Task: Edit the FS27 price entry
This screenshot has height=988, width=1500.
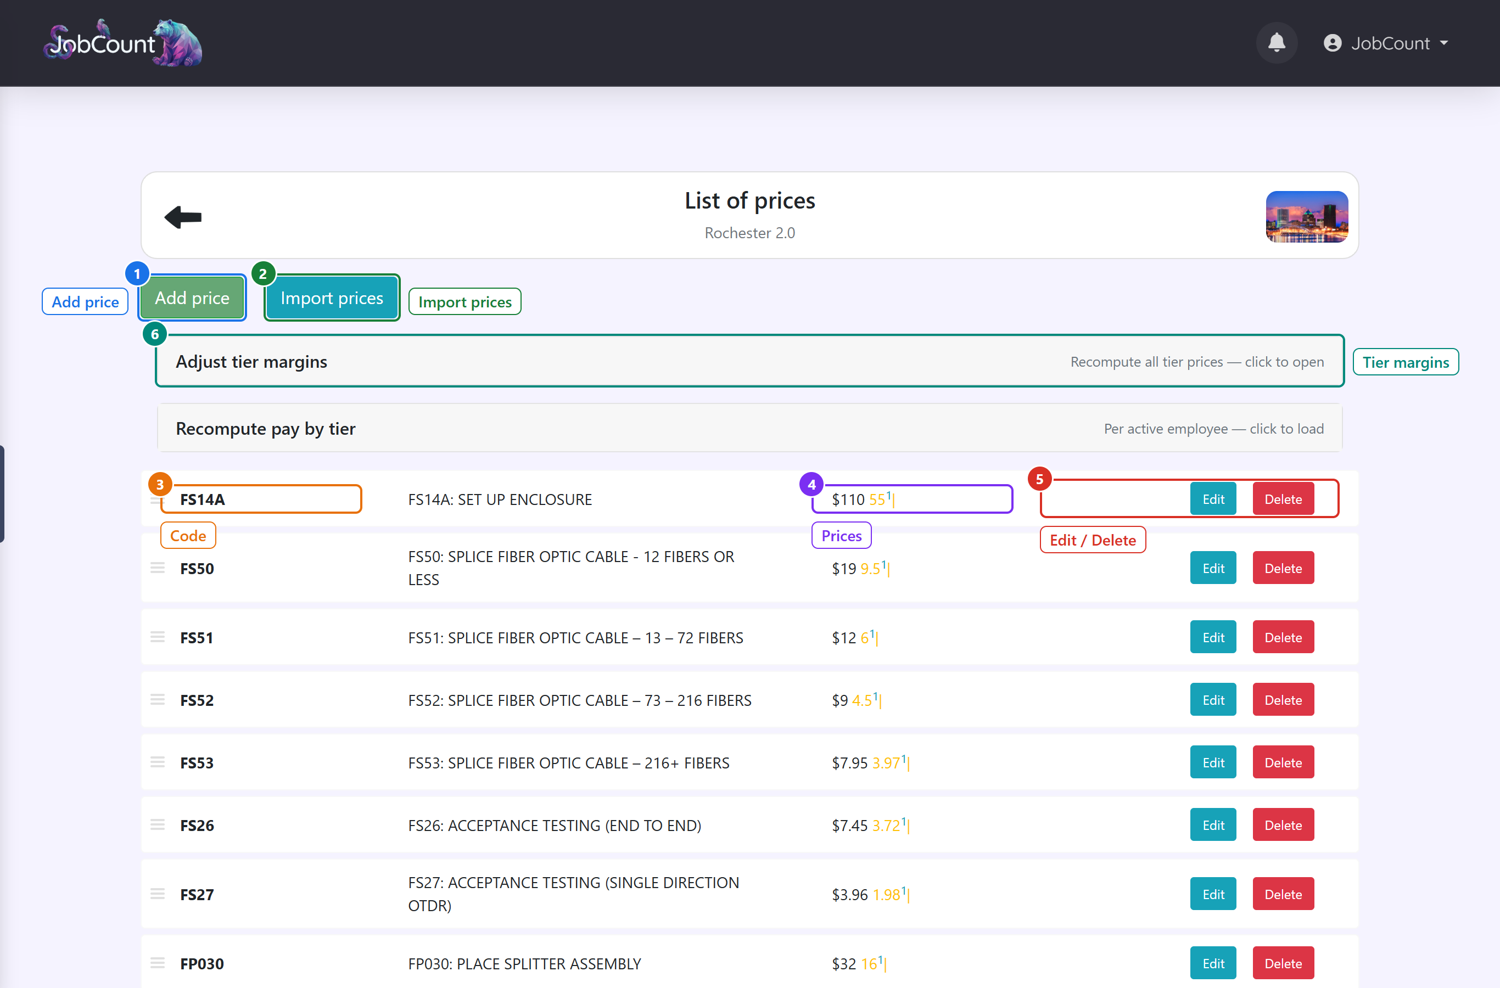Action: click(1213, 894)
